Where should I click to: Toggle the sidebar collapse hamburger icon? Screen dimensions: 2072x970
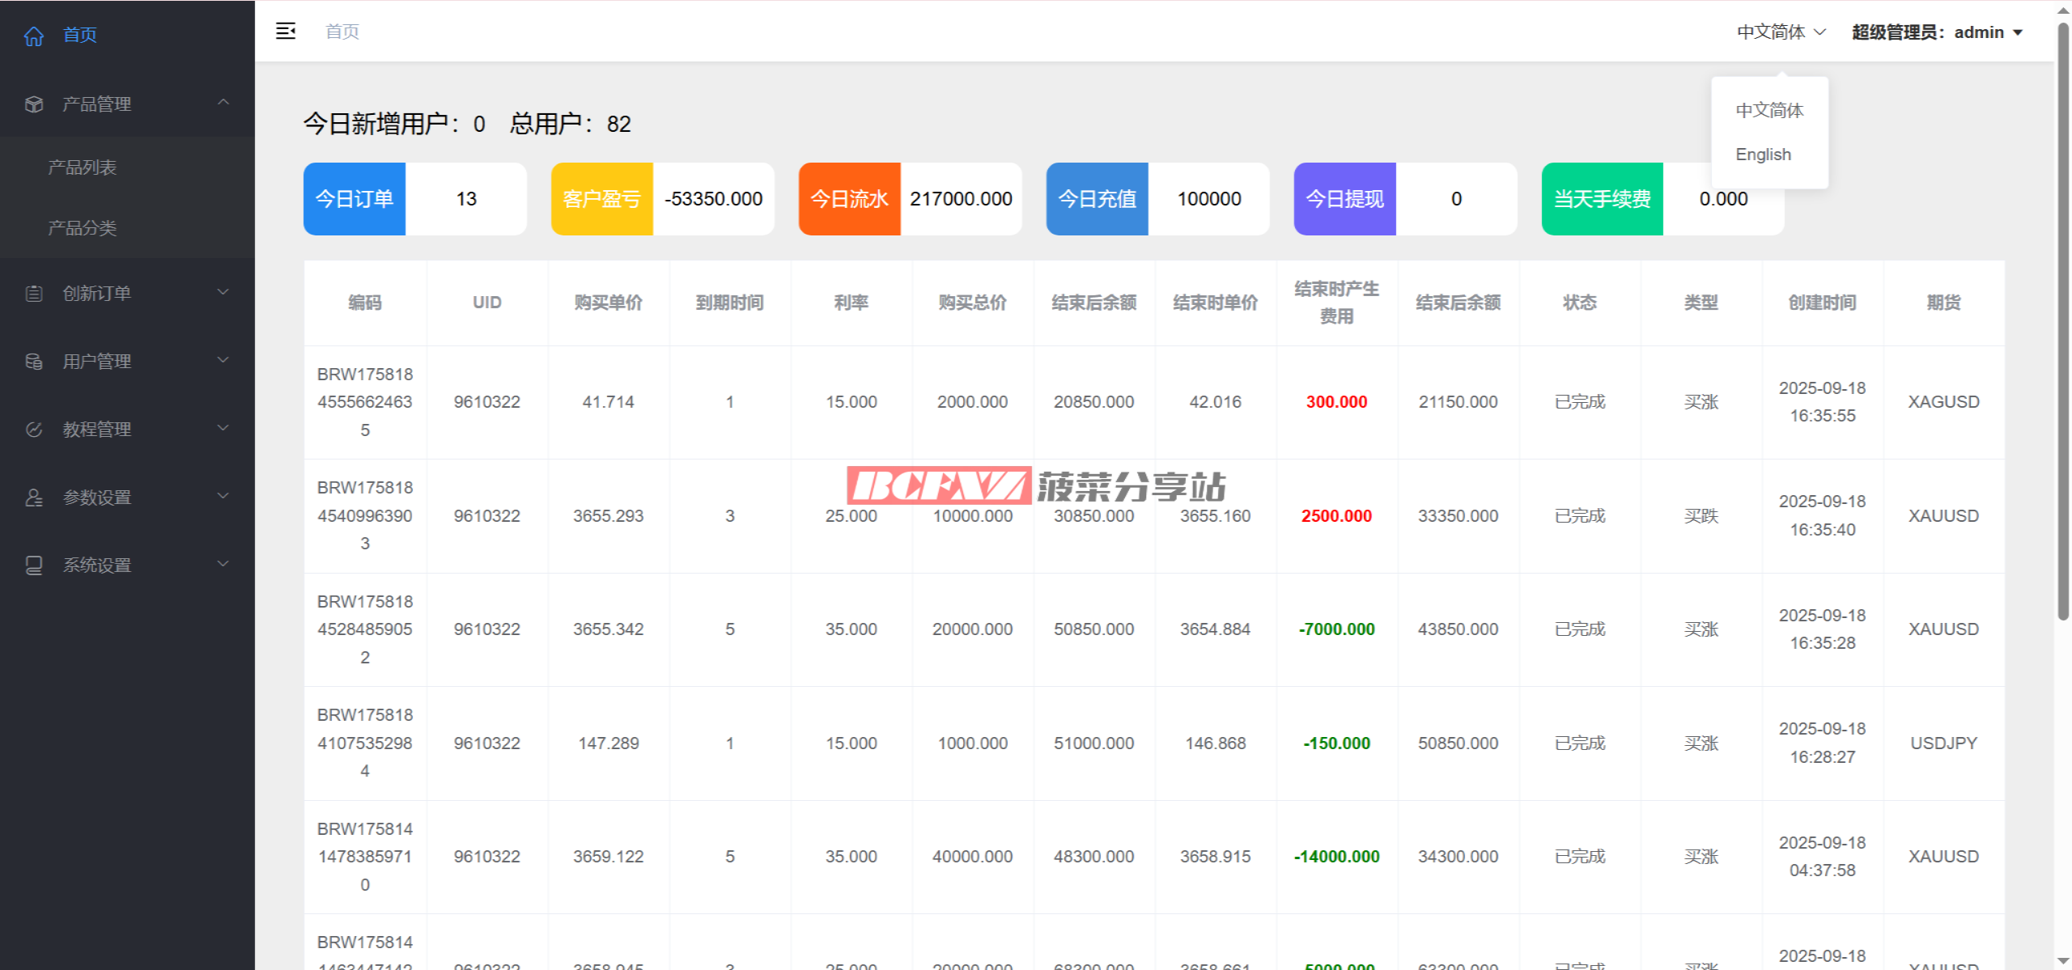(x=286, y=32)
